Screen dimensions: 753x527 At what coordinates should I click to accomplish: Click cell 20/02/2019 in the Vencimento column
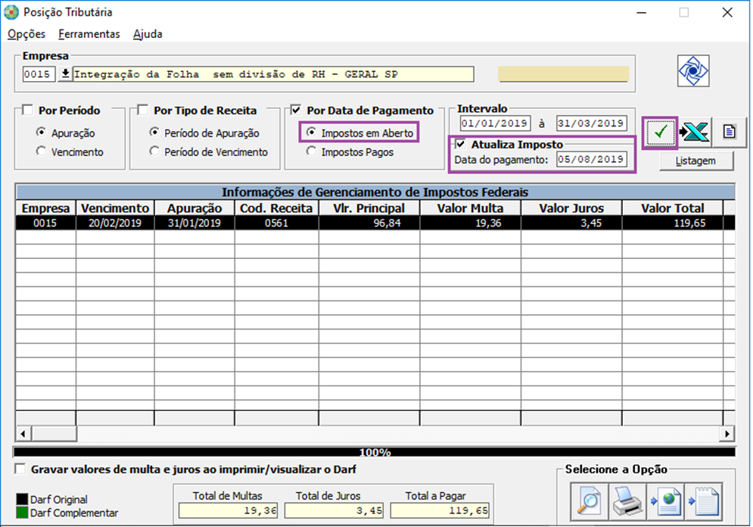[x=115, y=223]
